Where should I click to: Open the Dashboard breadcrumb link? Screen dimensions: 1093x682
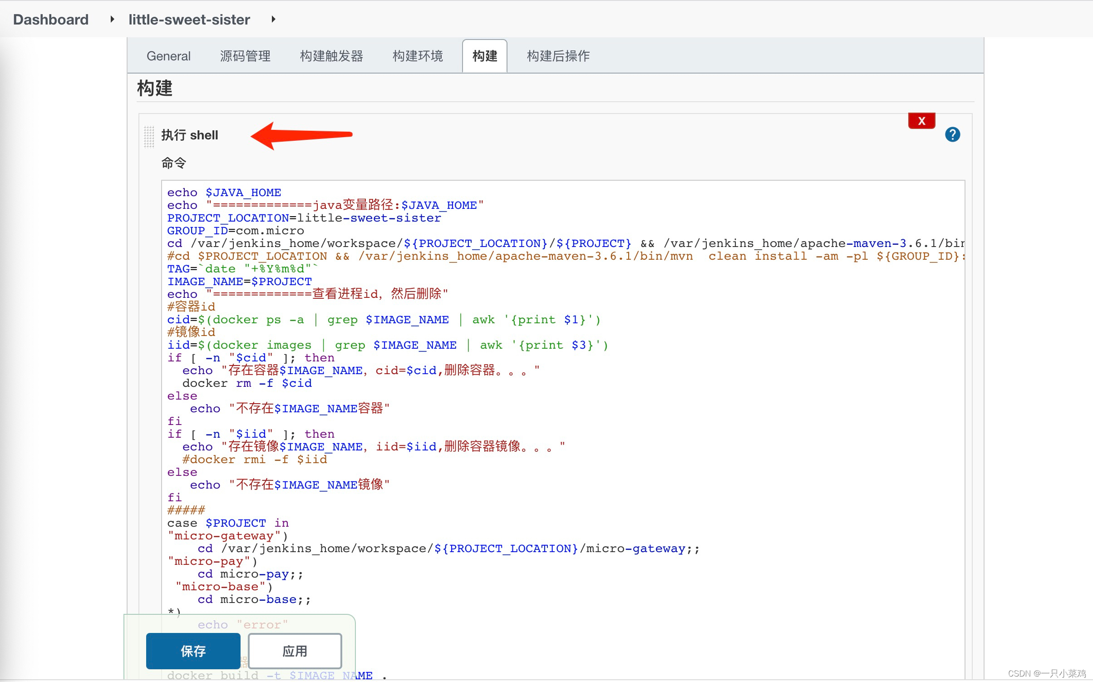(x=51, y=20)
